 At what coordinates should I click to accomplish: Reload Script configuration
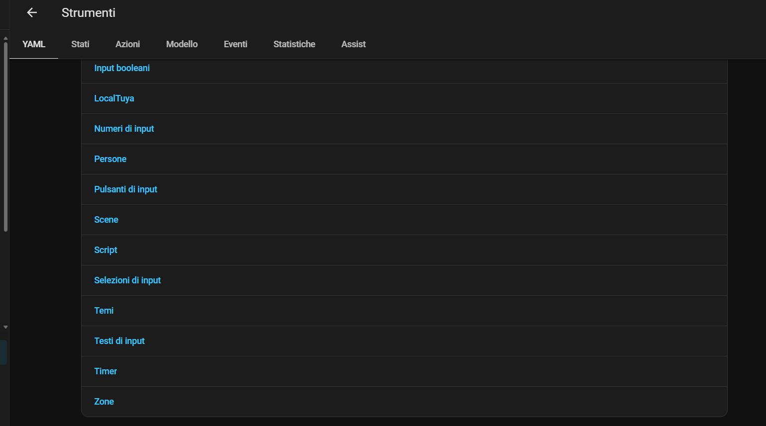point(105,250)
